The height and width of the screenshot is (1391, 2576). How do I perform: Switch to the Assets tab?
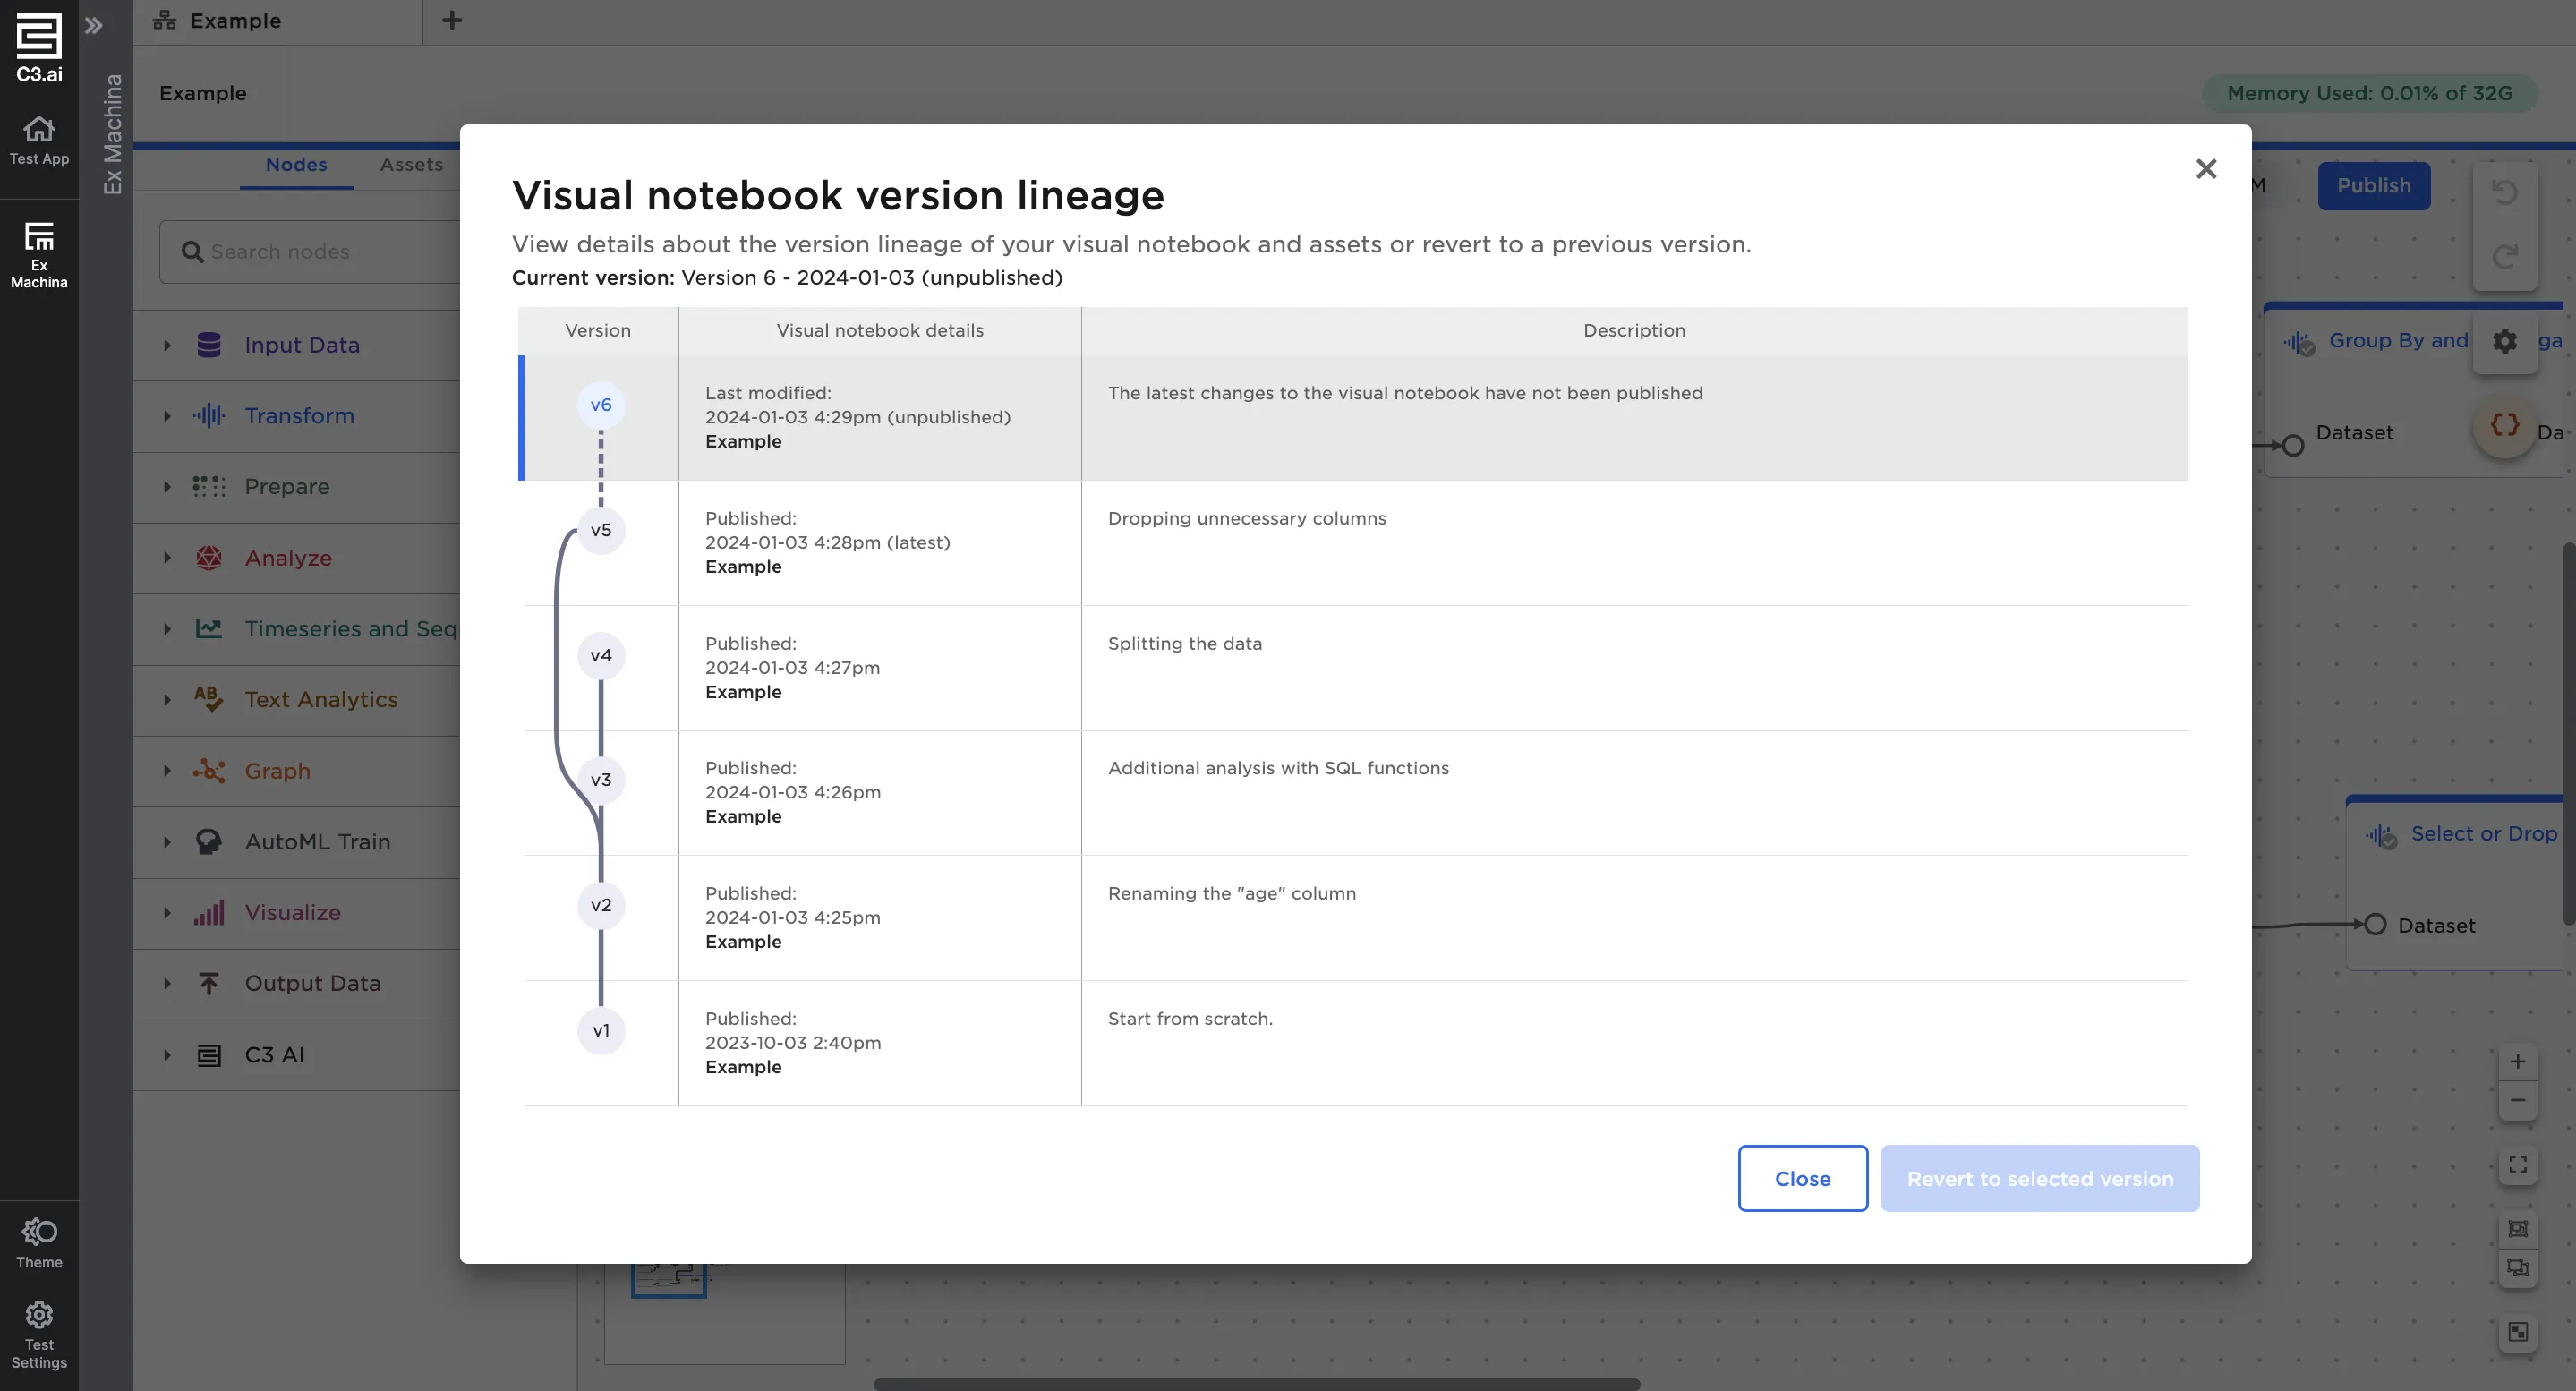(411, 164)
